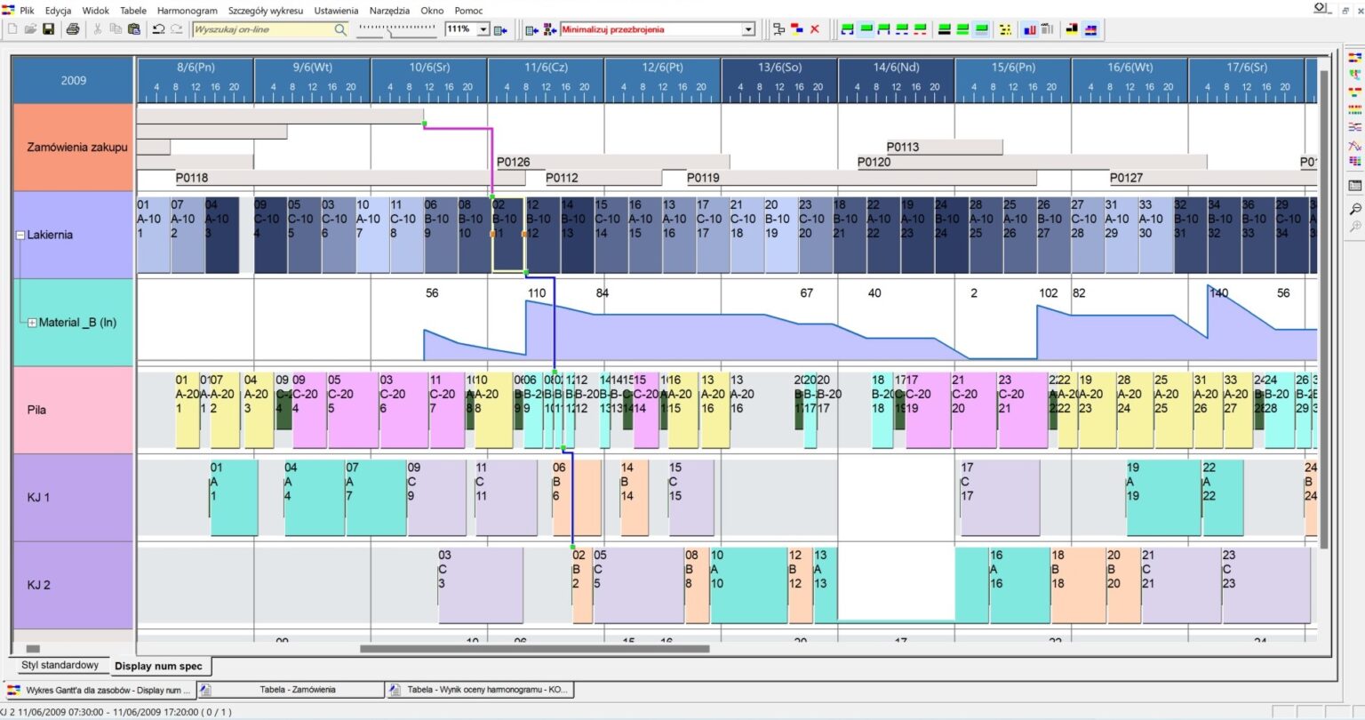1365x720 pixels.
Task: Toggle the red-blue bar chart display button
Action: point(1029,29)
